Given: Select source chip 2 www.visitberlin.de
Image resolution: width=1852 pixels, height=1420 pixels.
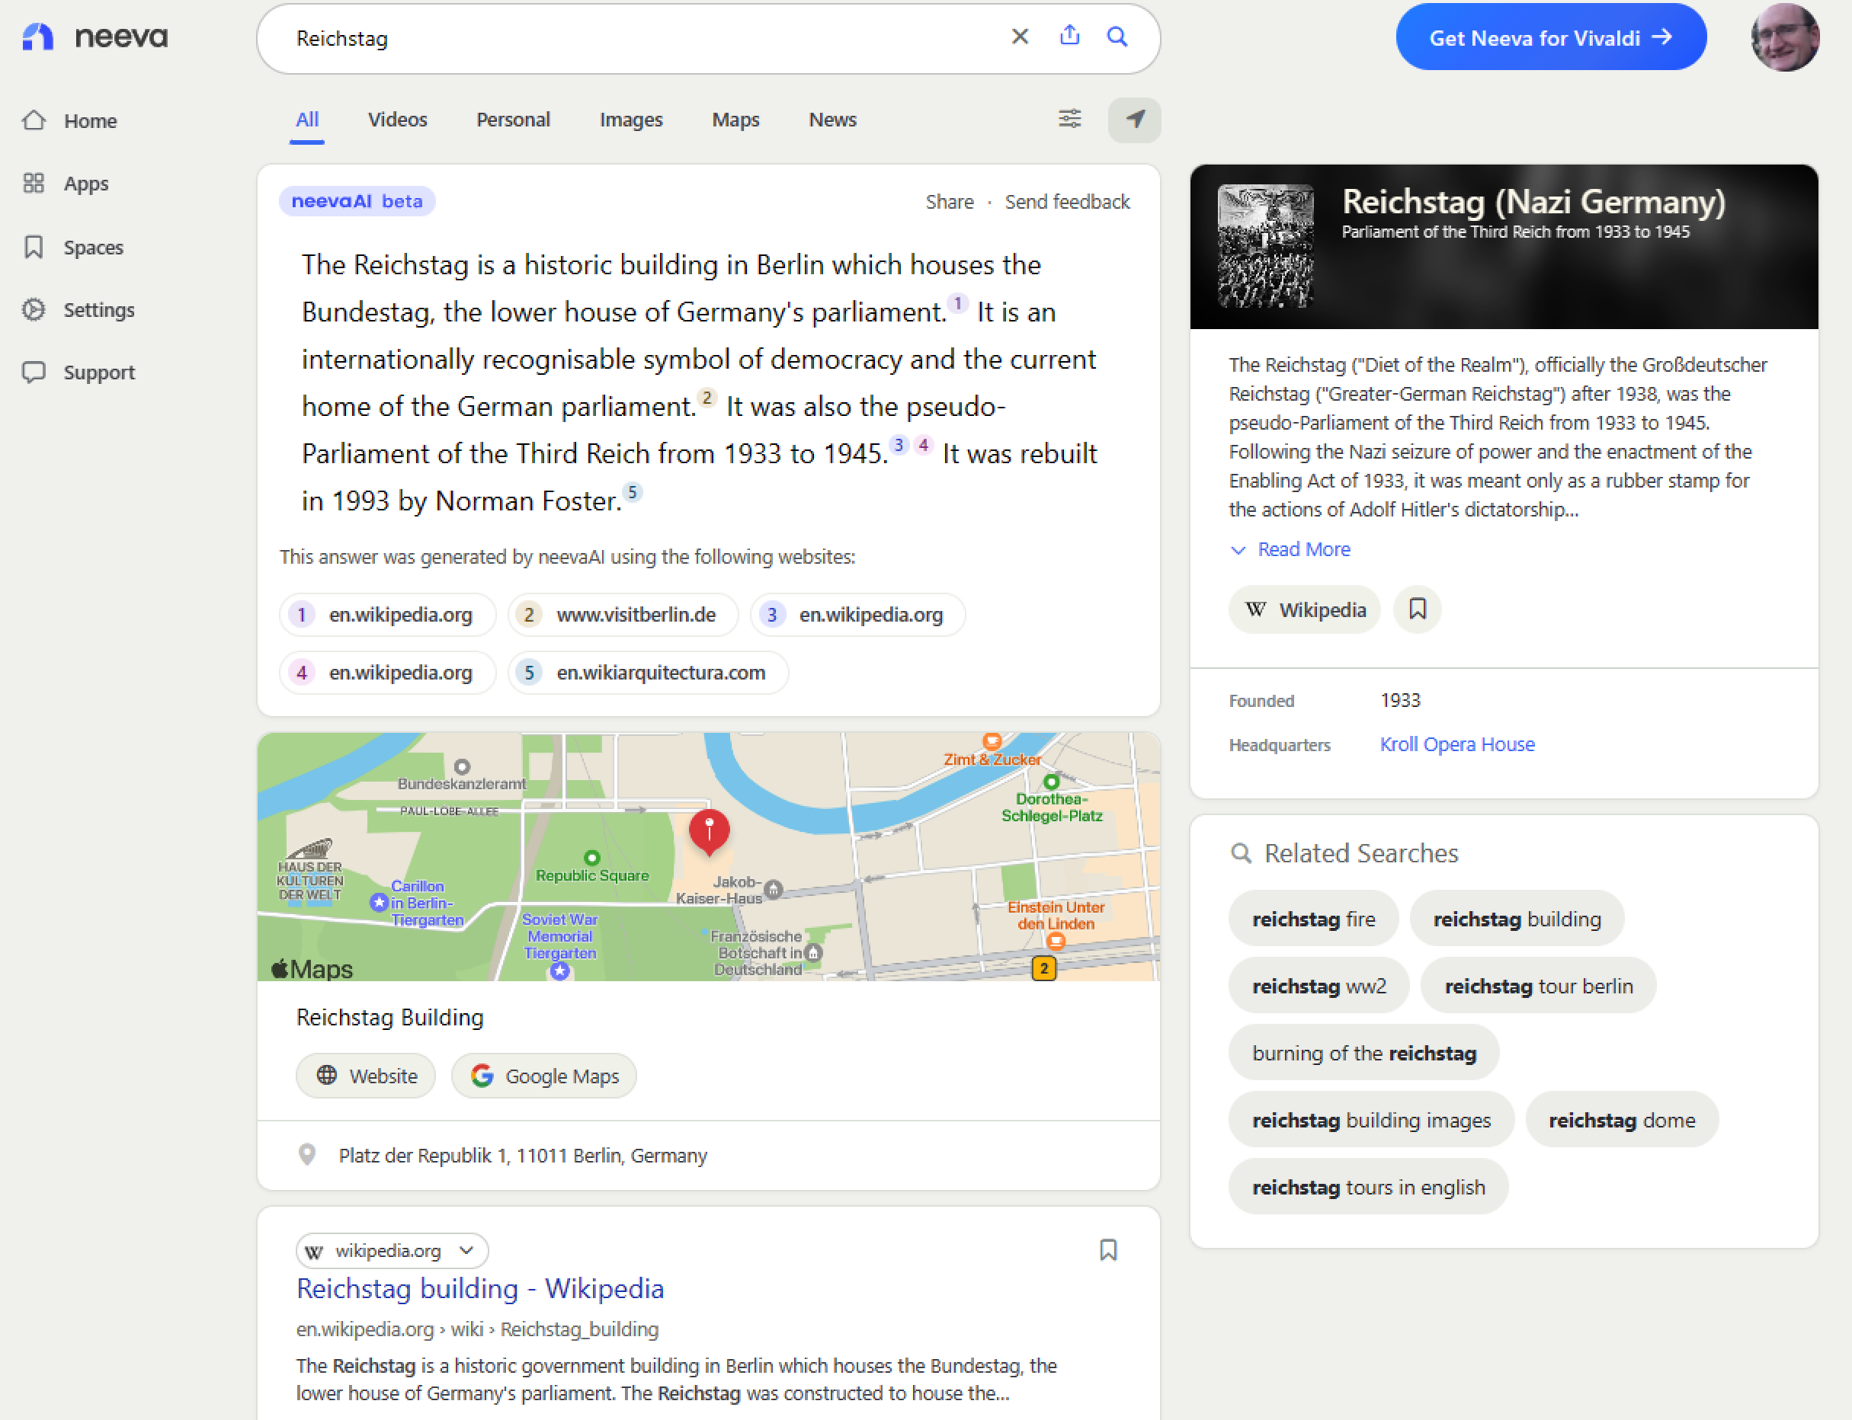Looking at the screenshot, I should pyautogui.click(x=623, y=615).
